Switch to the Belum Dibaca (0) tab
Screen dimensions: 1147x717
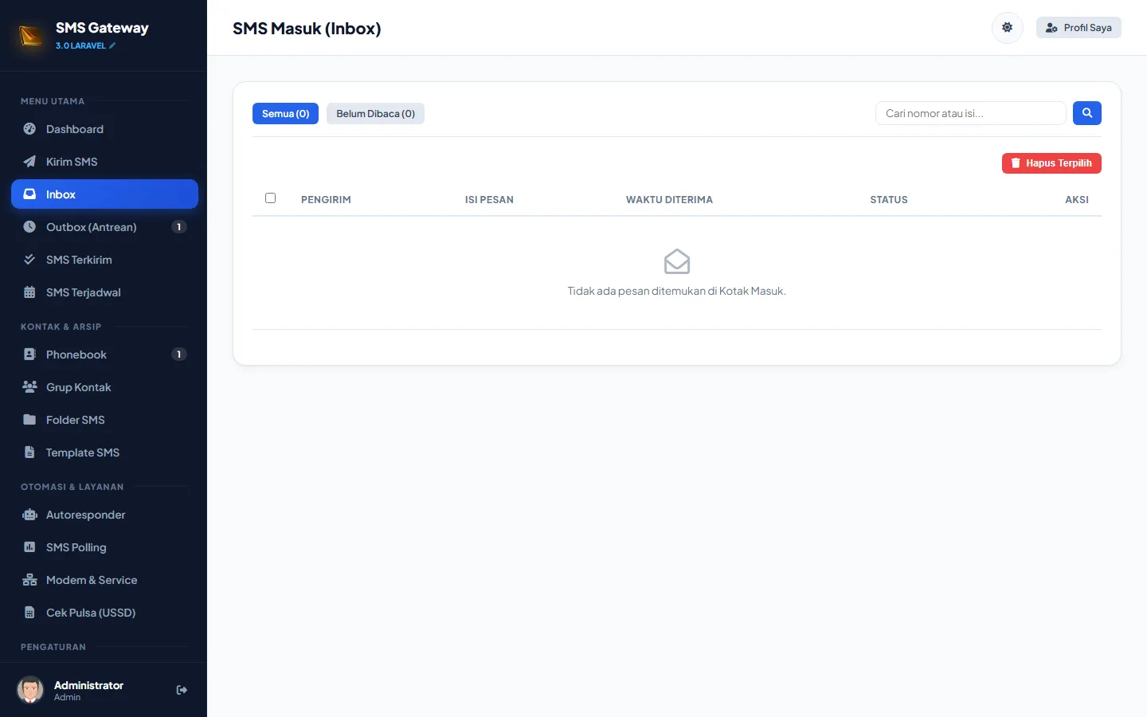(x=375, y=114)
